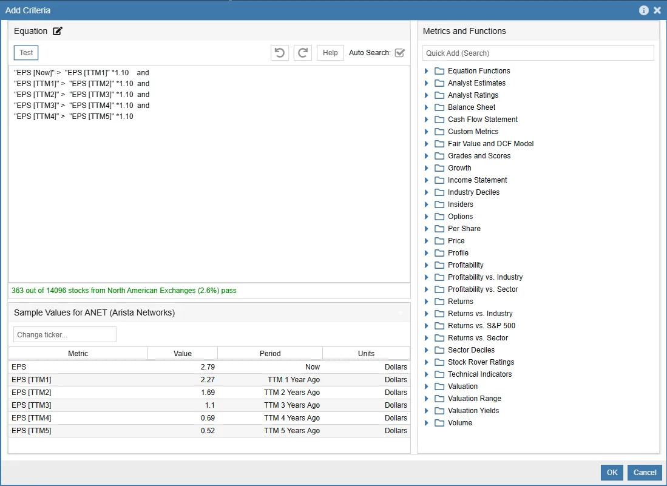Image resolution: width=667 pixels, height=486 pixels.
Task: Click the value 2.79 for EPS
Action: click(208, 367)
